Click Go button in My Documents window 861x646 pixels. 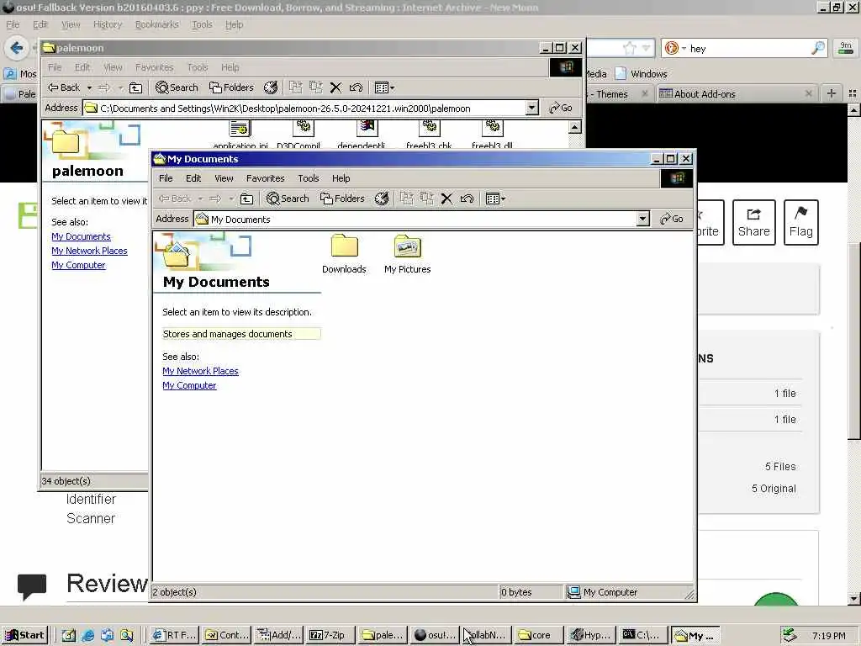pos(672,219)
